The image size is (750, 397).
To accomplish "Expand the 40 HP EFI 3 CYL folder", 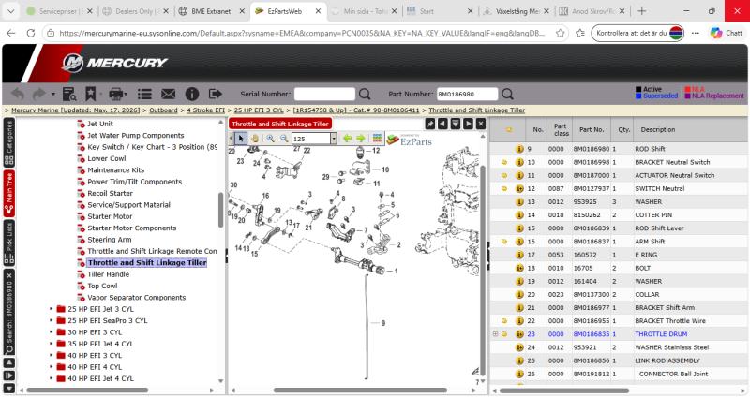I will 52,356.
